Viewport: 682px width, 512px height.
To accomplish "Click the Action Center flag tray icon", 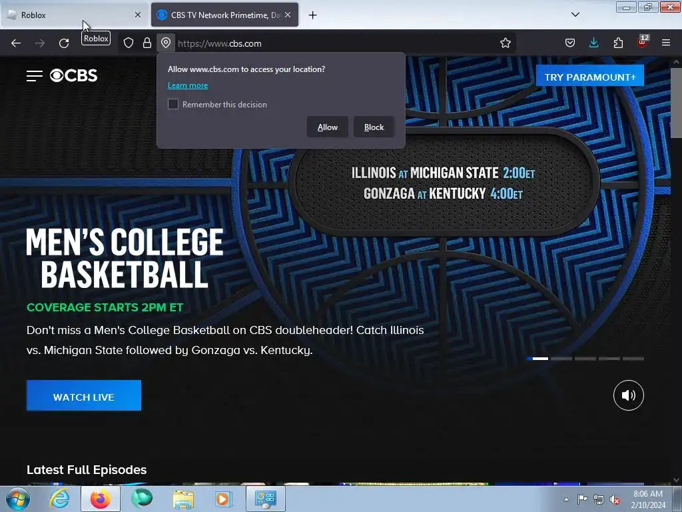I will pos(582,499).
